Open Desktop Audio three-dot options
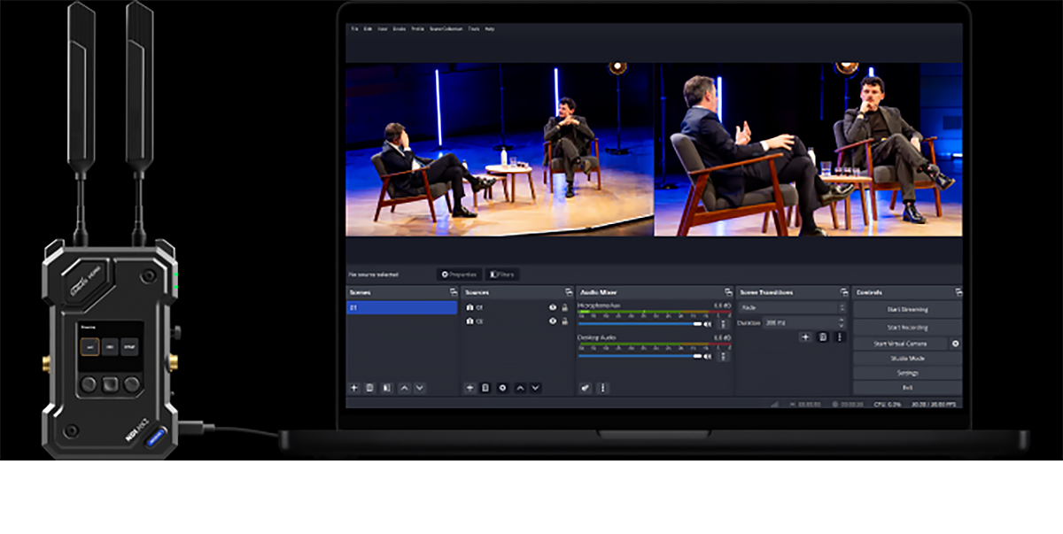 tap(723, 357)
